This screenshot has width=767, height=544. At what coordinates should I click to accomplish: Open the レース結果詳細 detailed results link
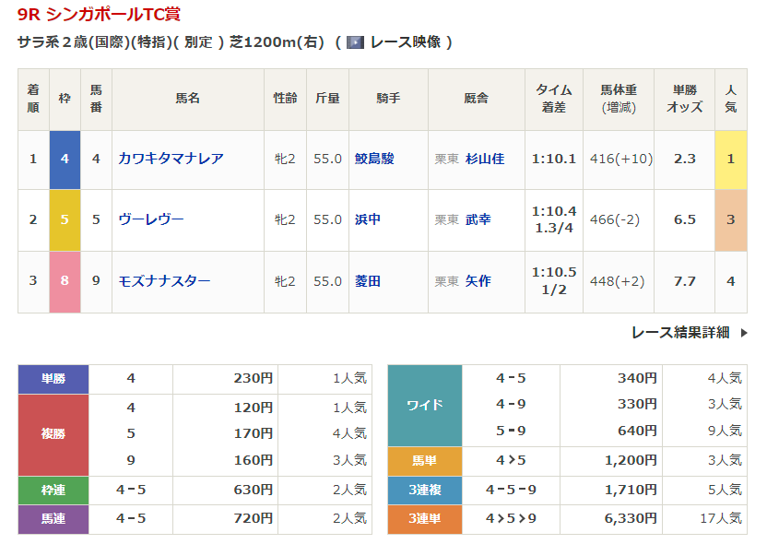click(680, 333)
